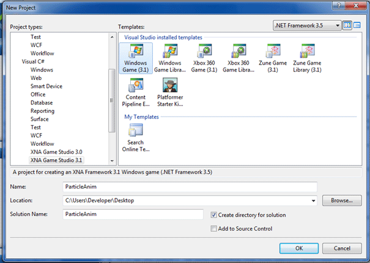Select the Visual C# project type
The height and width of the screenshot is (263, 370).
pos(33,62)
